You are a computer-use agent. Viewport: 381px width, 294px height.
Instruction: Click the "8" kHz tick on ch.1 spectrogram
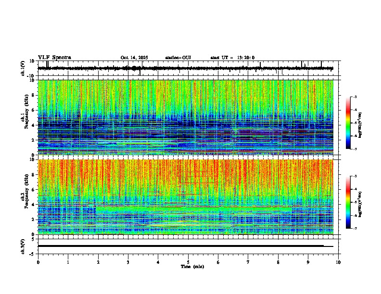pyautogui.click(x=34, y=95)
